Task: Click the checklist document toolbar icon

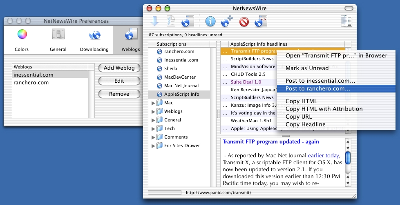Action: pos(171,21)
